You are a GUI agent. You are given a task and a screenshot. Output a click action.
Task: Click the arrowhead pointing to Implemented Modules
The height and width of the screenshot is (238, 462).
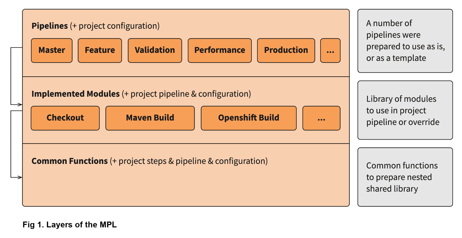pos(20,104)
